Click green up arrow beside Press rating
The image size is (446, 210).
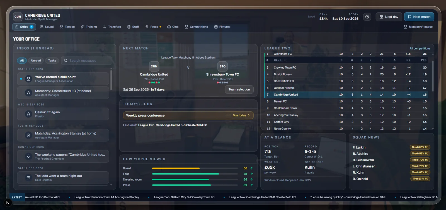tap(252, 185)
